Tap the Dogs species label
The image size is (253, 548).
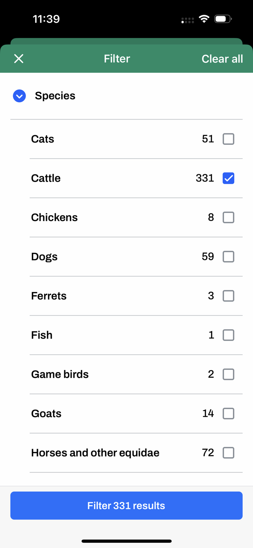(x=44, y=256)
